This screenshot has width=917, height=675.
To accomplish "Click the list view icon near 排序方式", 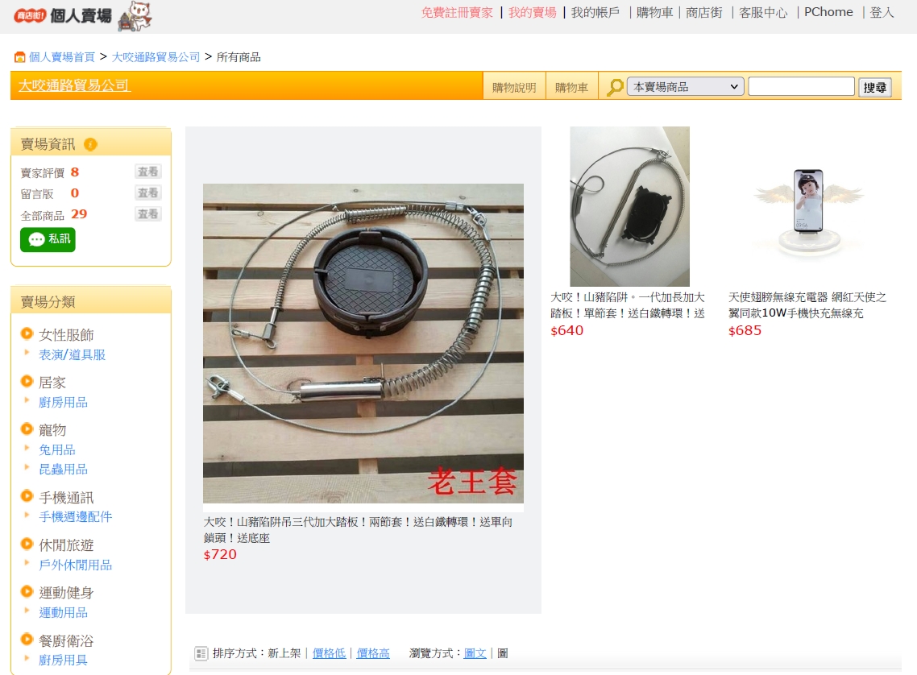I will coord(201,653).
